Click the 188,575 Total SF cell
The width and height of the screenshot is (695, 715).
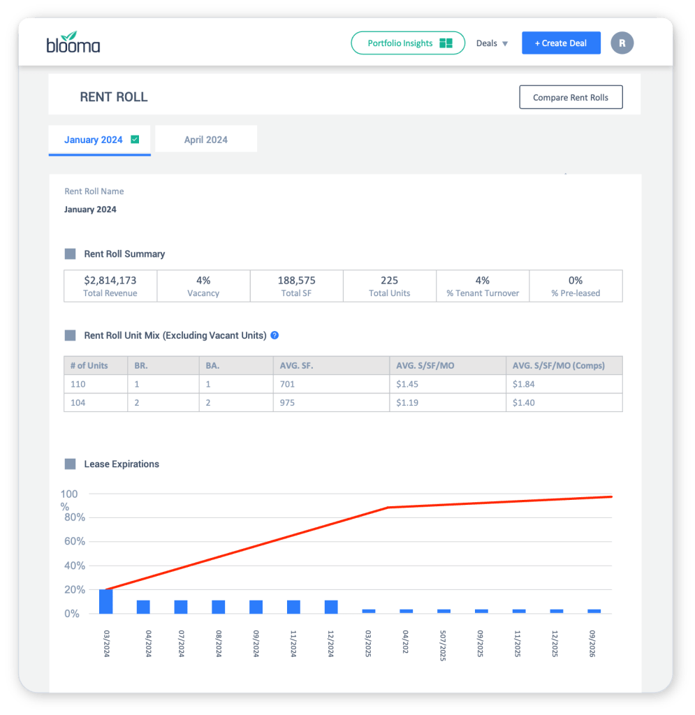296,286
